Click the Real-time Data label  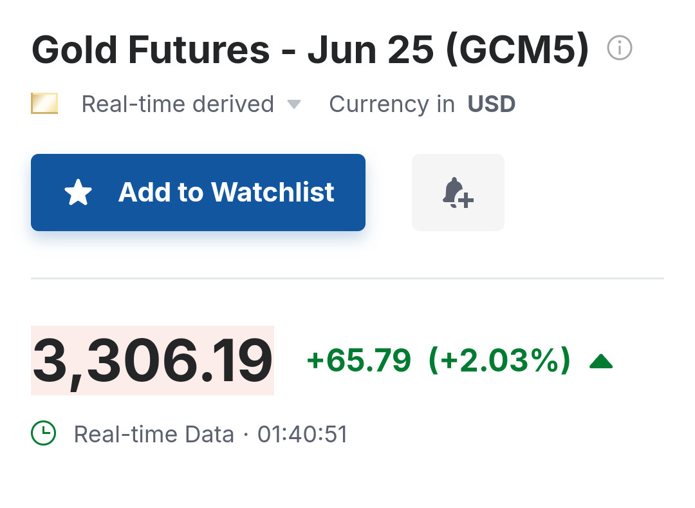pyautogui.click(x=154, y=435)
